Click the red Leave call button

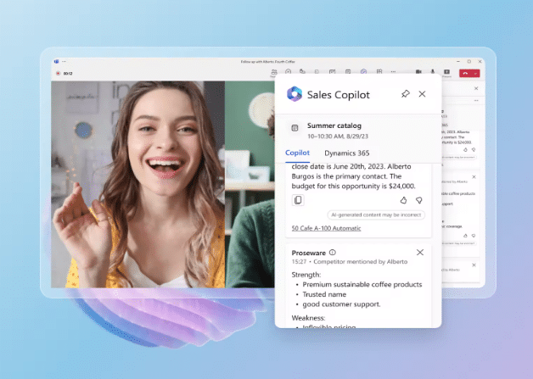point(466,74)
